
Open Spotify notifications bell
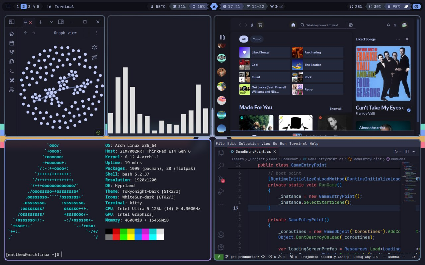388,25
